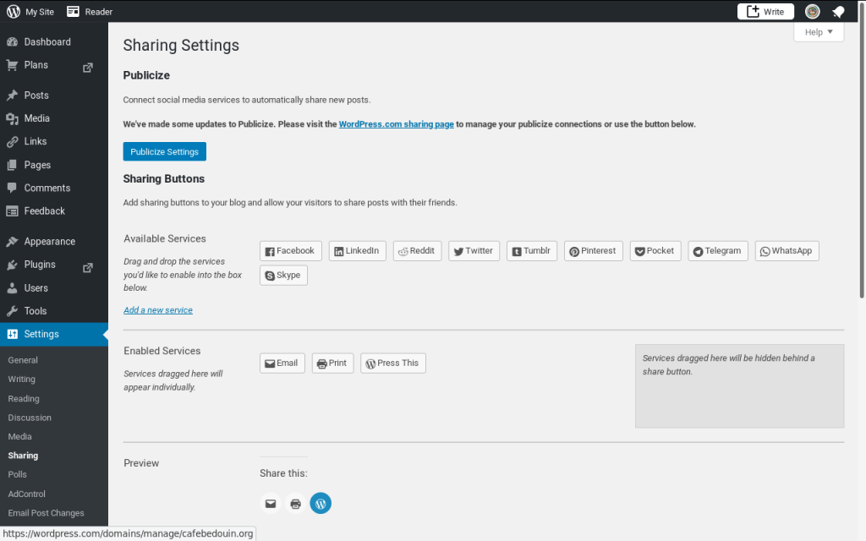Choose the Pinterest service button
This screenshot has height=541, width=866.
tap(593, 251)
